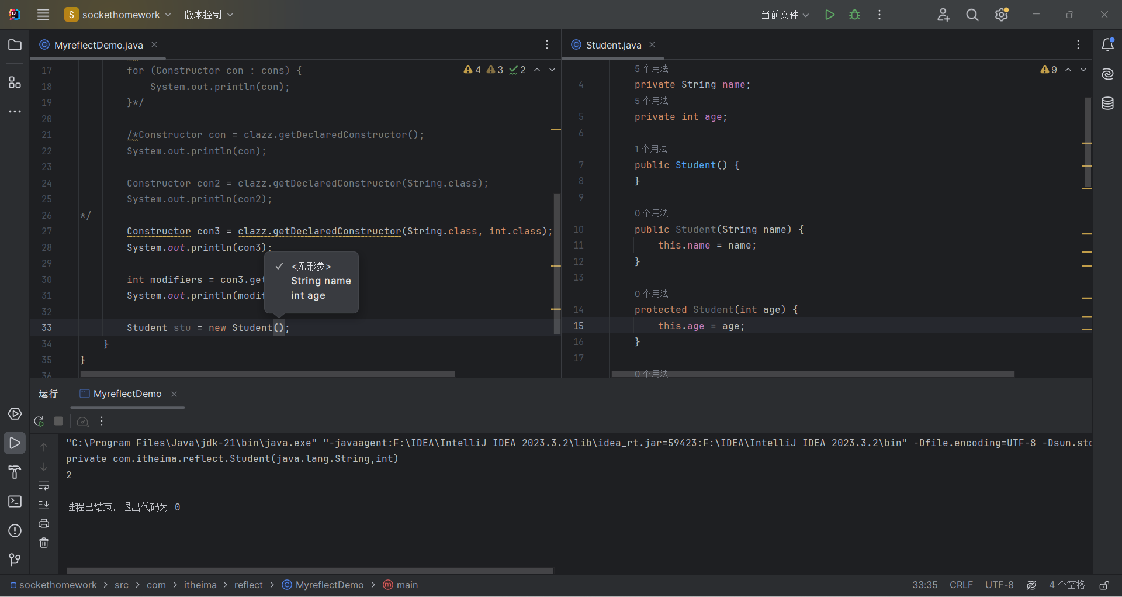Rerun MyreflectDemo in Run panel

click(39, 421)
